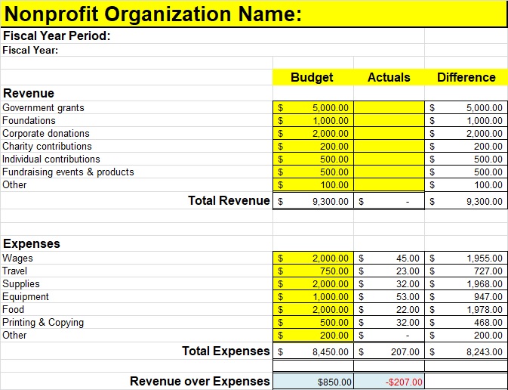Click the Actuals column header
Image resolution: width=508 pixels, height=390 pixels.
tap(389, 77)
